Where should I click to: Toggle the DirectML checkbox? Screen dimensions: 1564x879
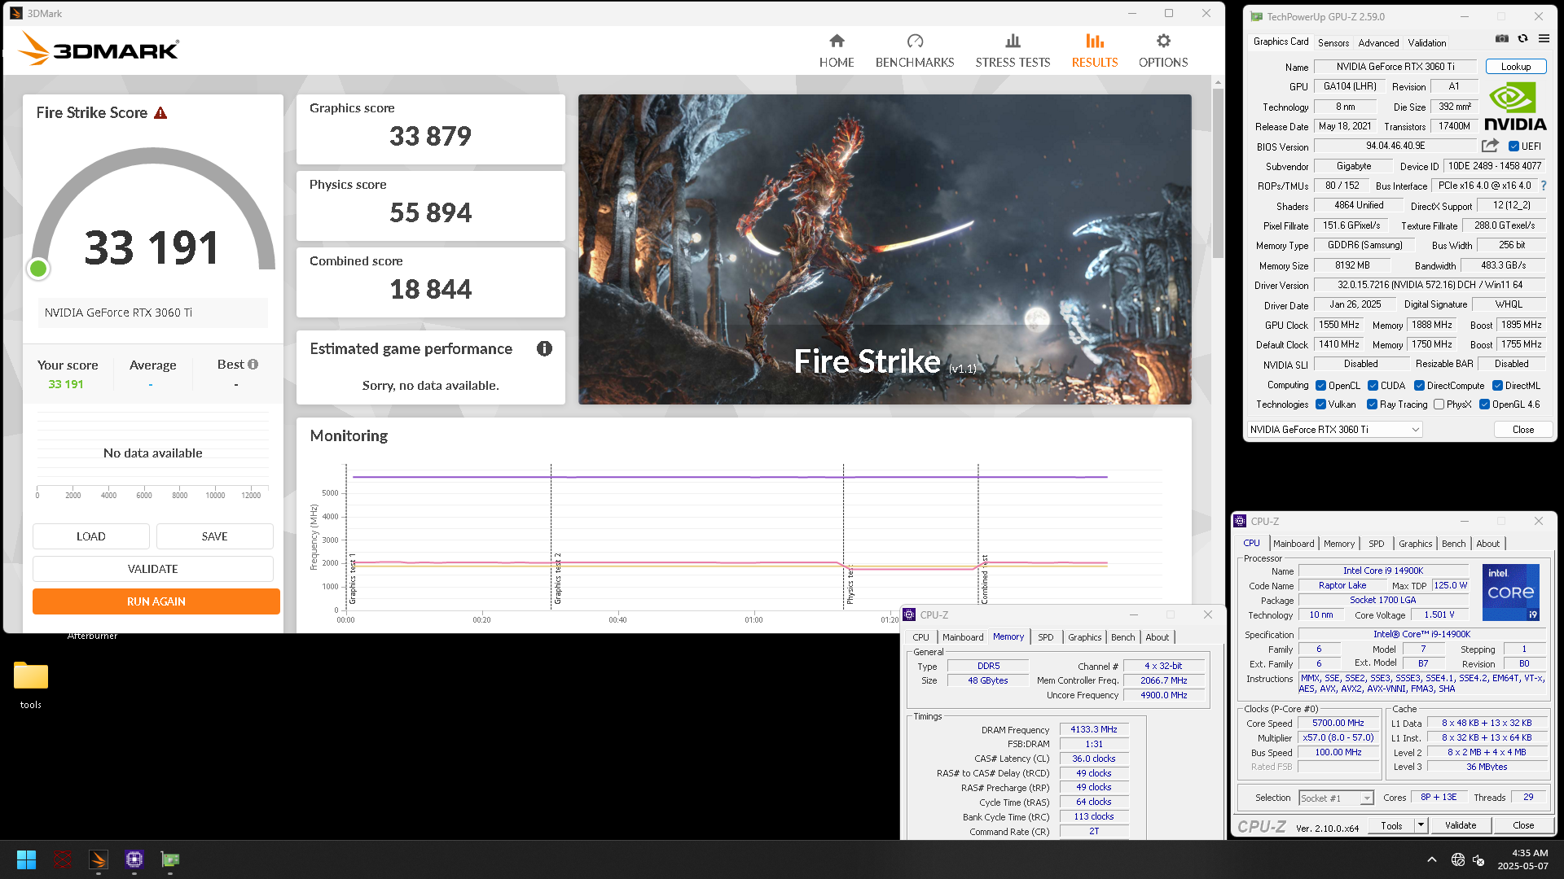click(x=1497, y=386)
